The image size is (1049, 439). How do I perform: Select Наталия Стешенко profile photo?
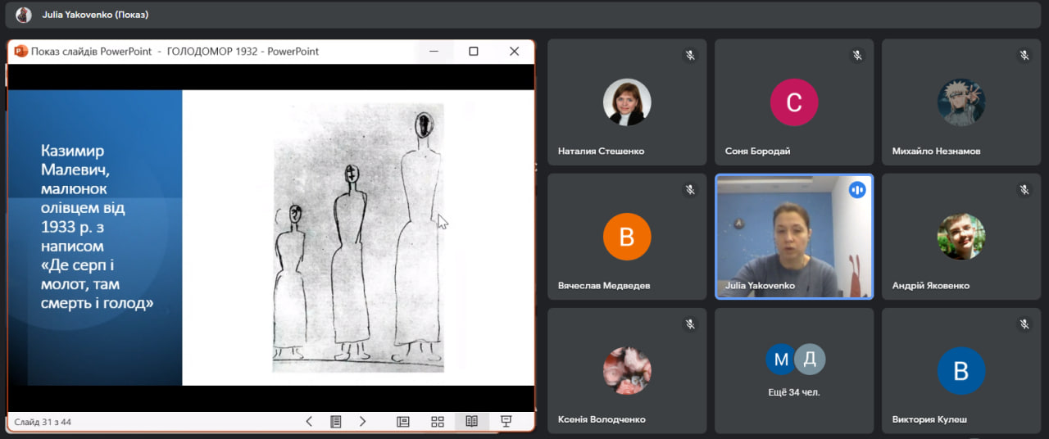coord(627,102)
